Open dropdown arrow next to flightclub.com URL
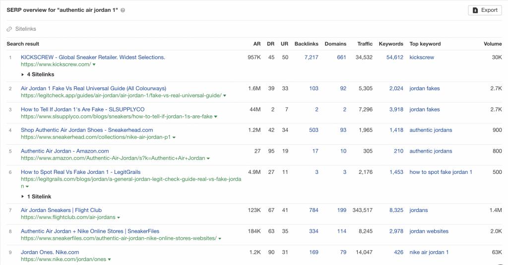508x265 pixels. coord(119,218)
